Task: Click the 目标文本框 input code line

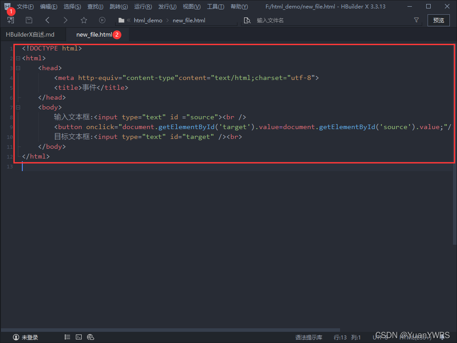Action: pyautogui.click(x=148, y=137)
